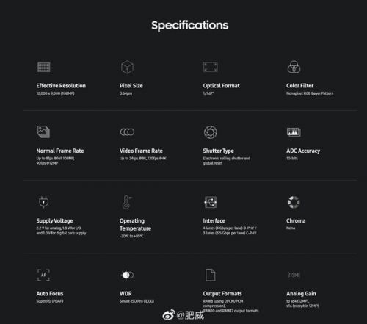The width and height of the screenshot is (367, 324).
Task: Click the Analog Gain waveform icon
Action: click(294, 275)
